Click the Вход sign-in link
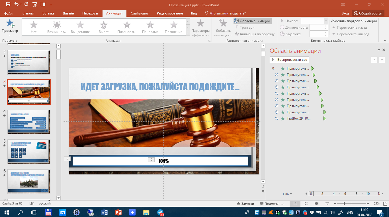Viewport: 389px width, 217px height. 345,13
